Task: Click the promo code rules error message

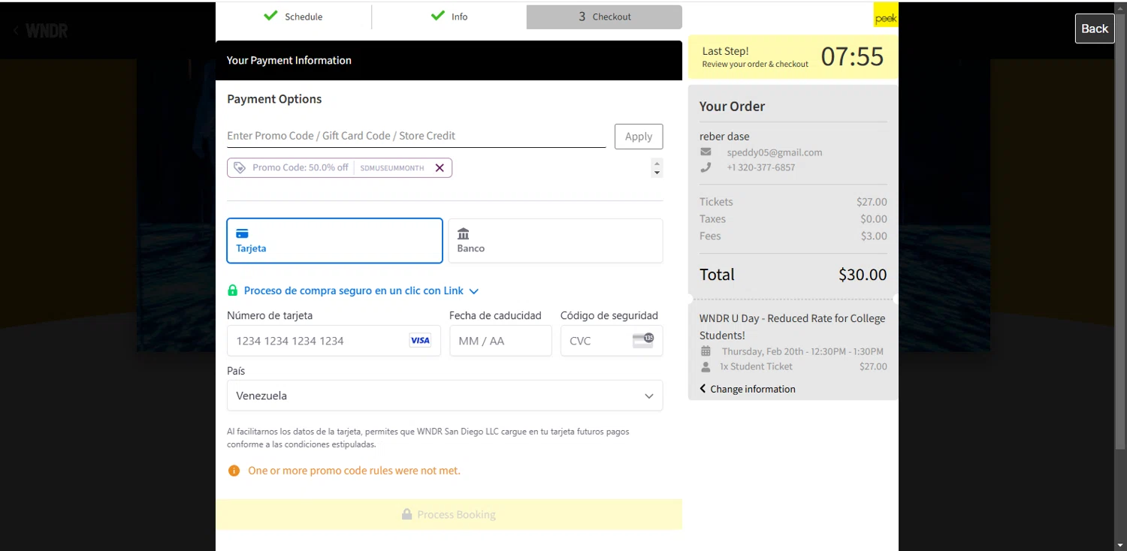Action: (354, 471)
